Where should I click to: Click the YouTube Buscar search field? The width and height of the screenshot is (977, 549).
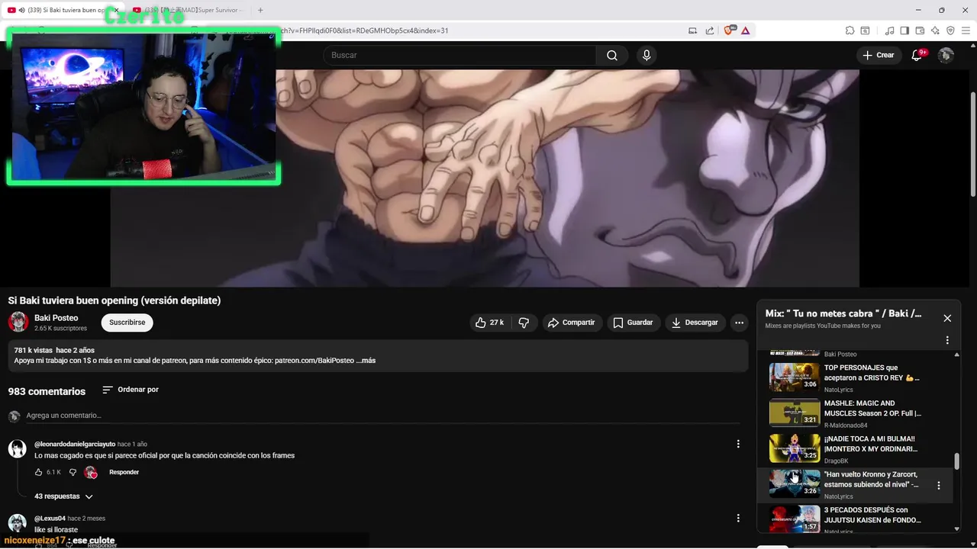pos(459,55)
